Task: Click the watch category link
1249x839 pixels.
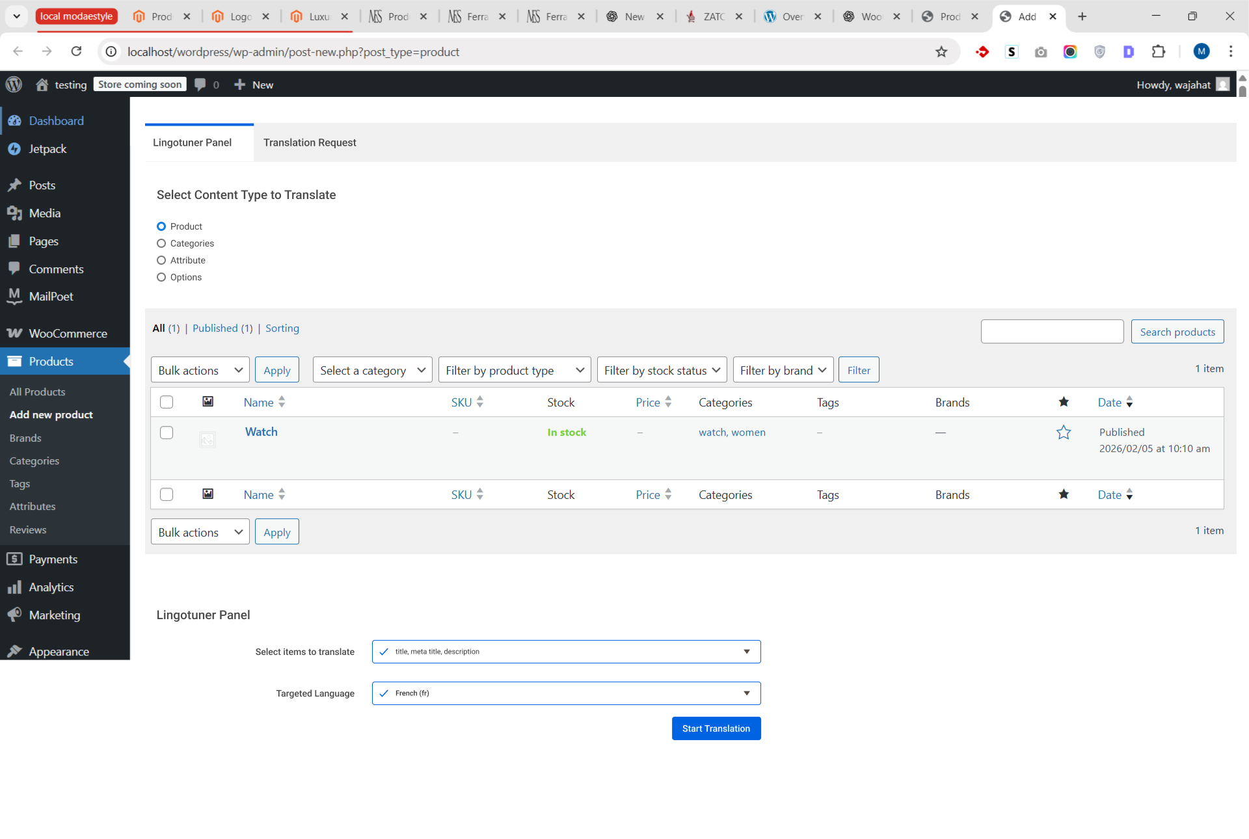Action: tap(712, 433)
